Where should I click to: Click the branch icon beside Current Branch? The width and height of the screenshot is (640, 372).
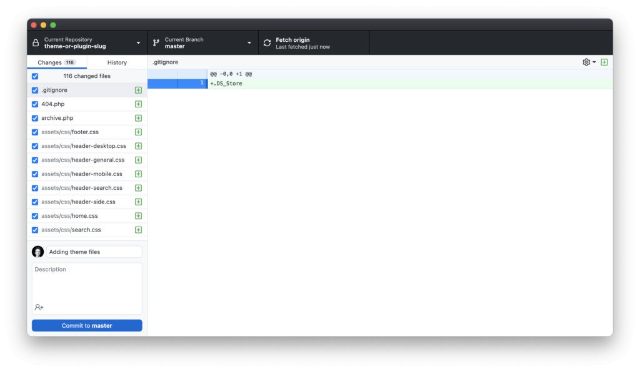(x=156, y=42)
